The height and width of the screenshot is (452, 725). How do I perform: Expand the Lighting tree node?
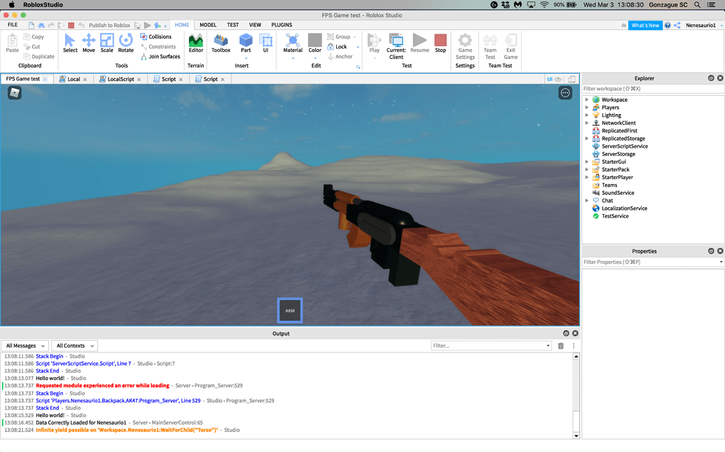coord(587,115)
